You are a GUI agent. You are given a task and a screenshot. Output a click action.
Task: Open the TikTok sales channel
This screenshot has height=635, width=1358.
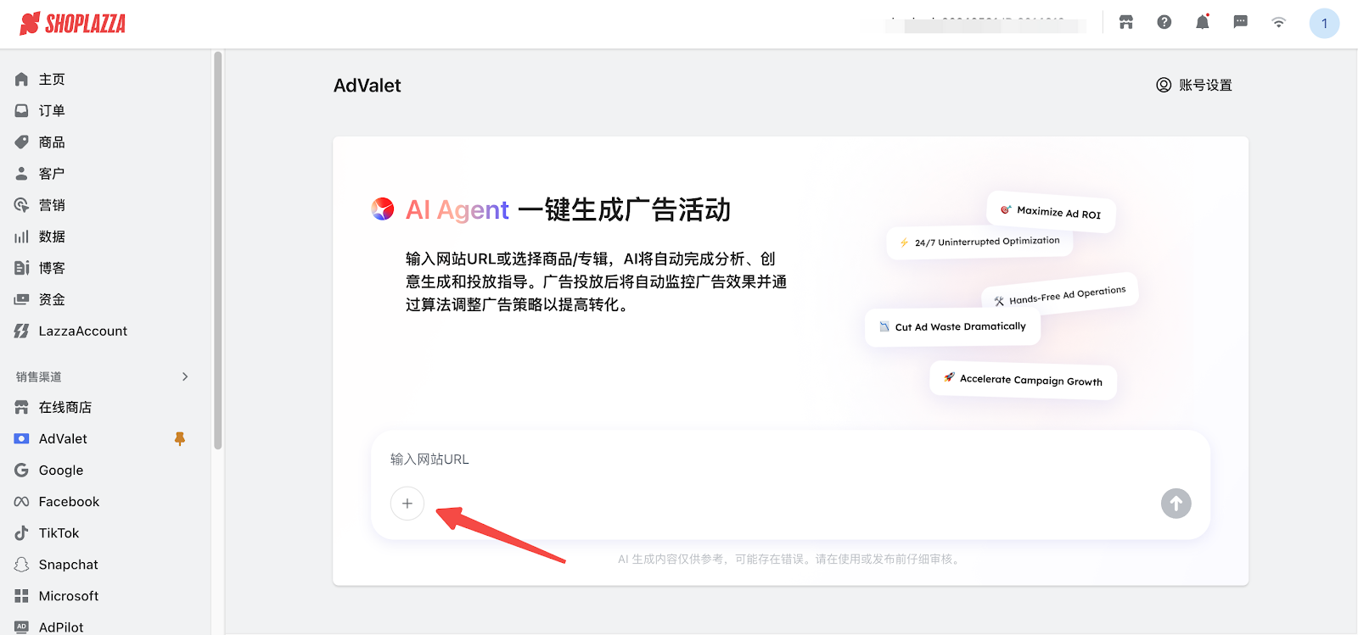[59, 532]
